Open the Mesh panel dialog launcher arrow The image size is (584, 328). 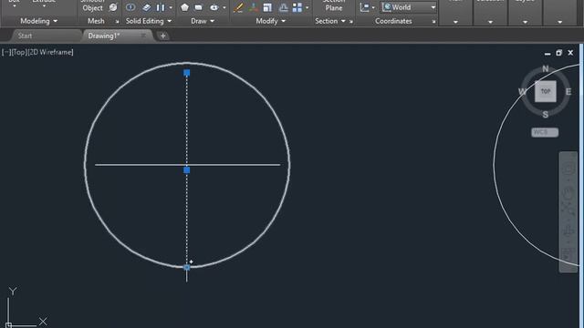click(117, 22)
